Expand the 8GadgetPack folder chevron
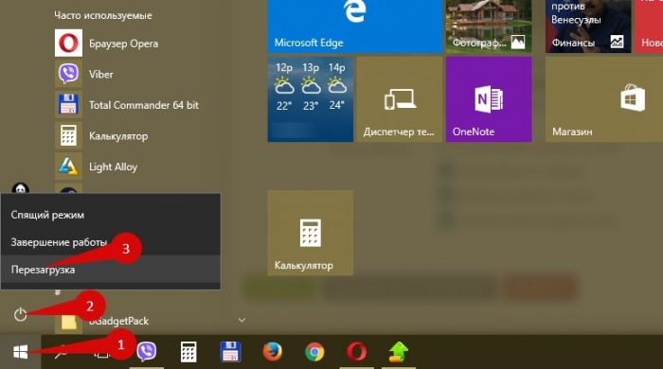The width and height of the screenshot is (663, 369). (x=242, y=320)
